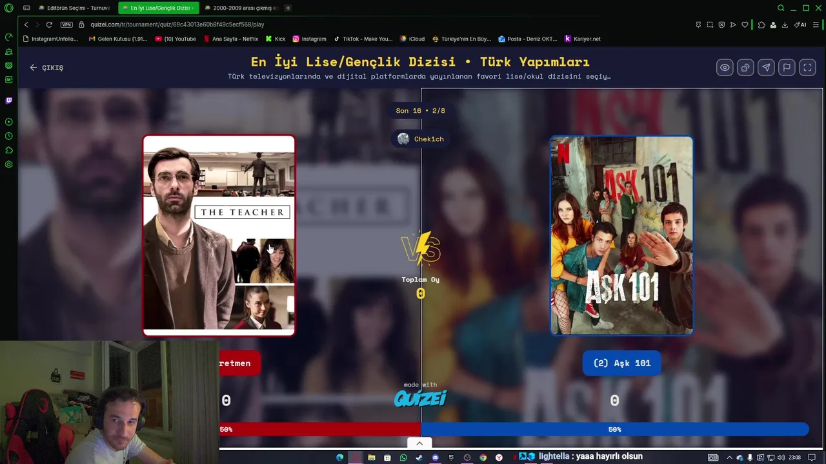Open a new tab with plus button
Viewport: 826px width, 464px height.
pos(288,8)
